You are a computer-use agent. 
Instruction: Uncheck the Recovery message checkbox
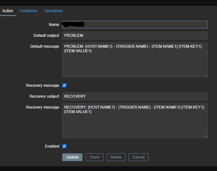coord(64,85)
